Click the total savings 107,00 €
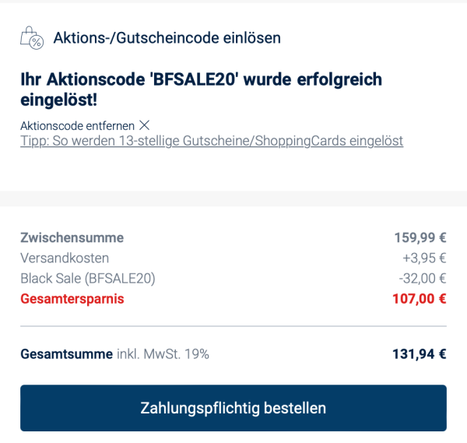This screenshot has height=443, width=467. tap(420, 298)
